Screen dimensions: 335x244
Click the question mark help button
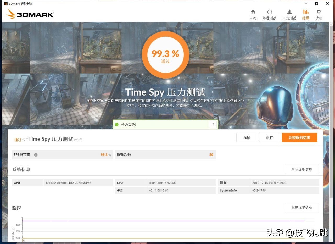213,125
